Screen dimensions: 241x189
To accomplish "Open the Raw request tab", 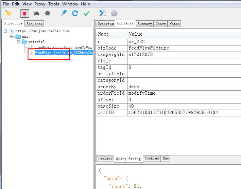I will point(166,158).
